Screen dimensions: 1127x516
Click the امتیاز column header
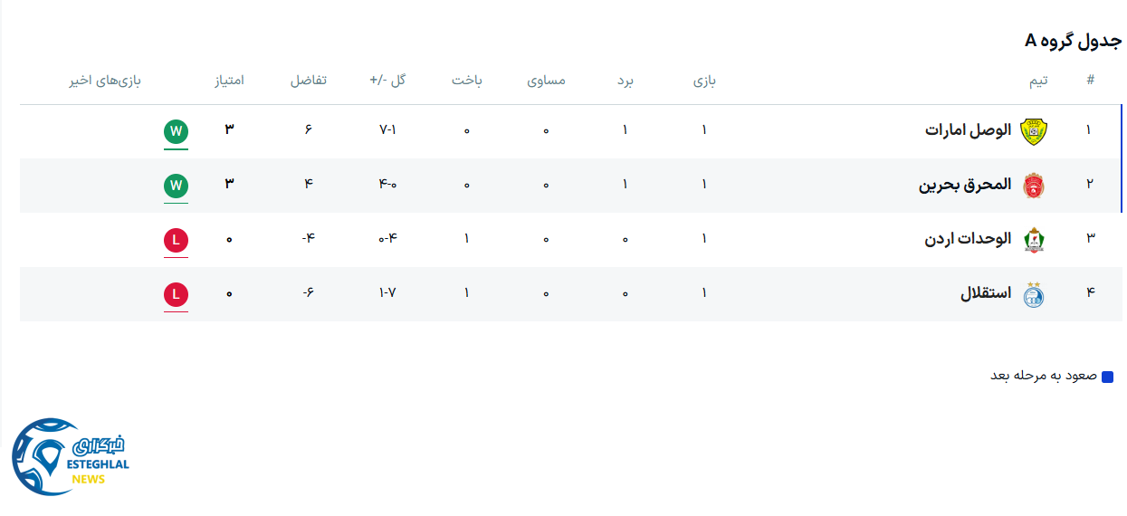pyautogui.click(x=229, y=81)
